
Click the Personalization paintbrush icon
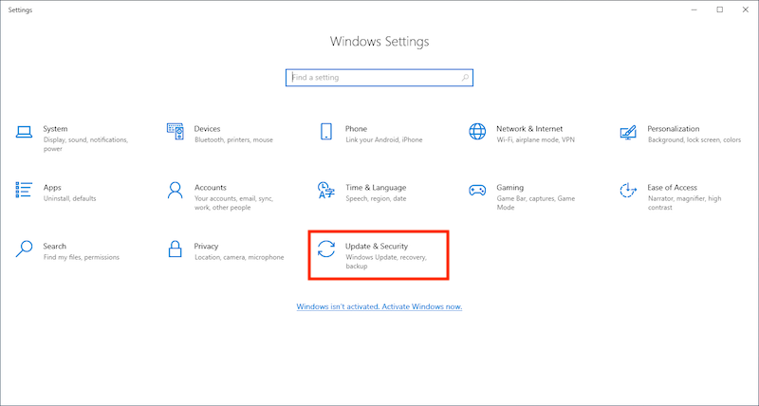pos(628,133)
